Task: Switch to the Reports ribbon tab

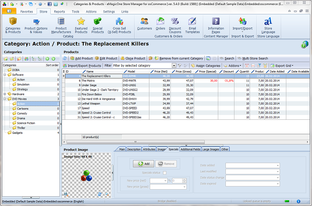Action: tap(59, 12)
